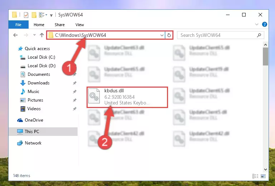This screenshot has width=275, height=186.
Task: Click the file list scroll down arrow
Action: point(265,170)
